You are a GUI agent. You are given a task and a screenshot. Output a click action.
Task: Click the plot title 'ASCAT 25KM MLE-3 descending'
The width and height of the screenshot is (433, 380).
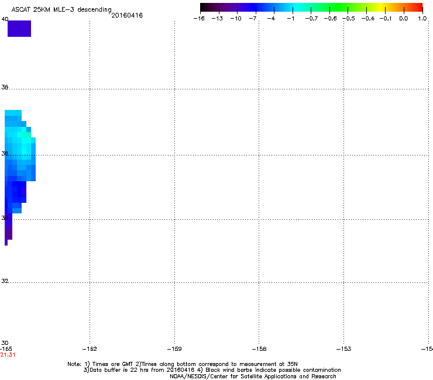tap(61, 9)
